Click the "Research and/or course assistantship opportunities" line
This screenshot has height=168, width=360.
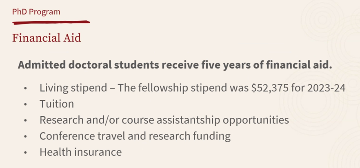(x=164, y=120)
